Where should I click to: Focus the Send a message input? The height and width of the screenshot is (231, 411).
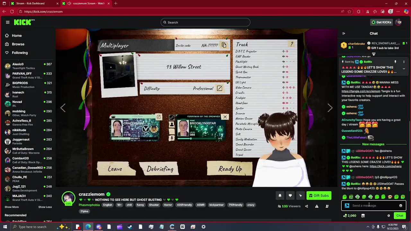pos(373,206)
